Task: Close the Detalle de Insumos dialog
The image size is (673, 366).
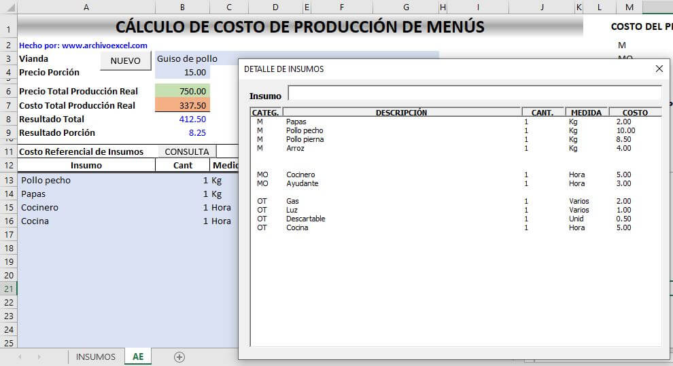Action: (659, 69)
